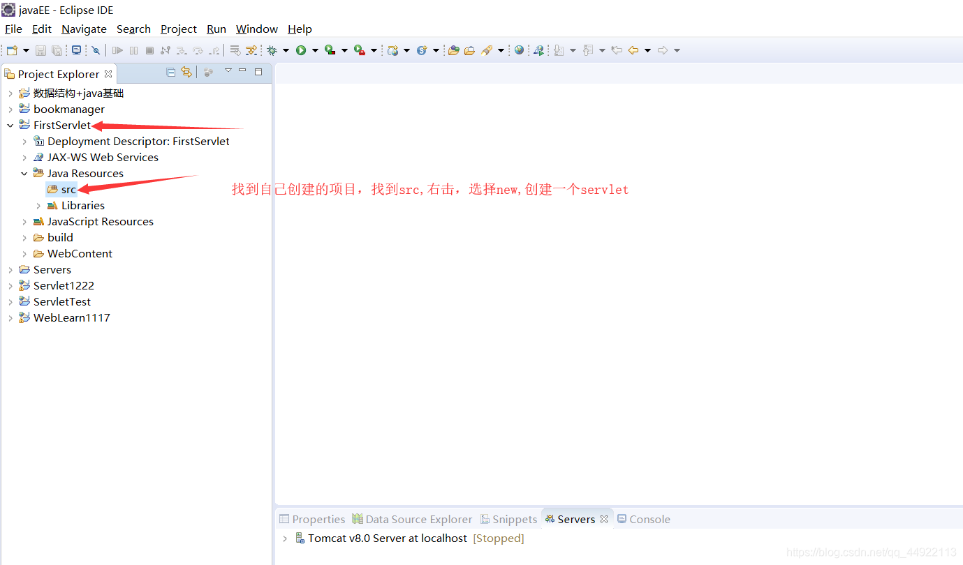Screen dimensions: 963x565
Task: Open the Back history dropdown arrow
Action: click(x=647, y=50)
